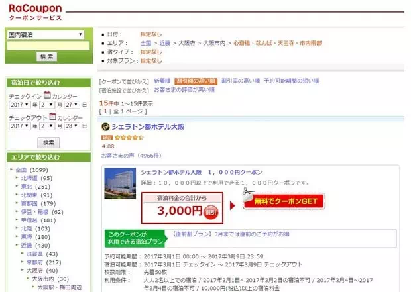
Task: Open the 国内宿泊 category dropdown
Action: pyautogui.click(x=46, y=34)
